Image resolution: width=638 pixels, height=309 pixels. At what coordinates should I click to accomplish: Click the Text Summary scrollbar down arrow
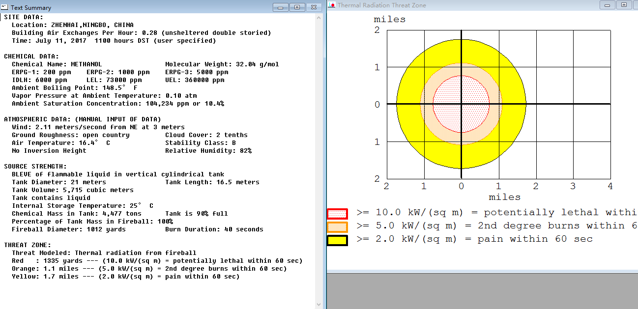(319, 305)
